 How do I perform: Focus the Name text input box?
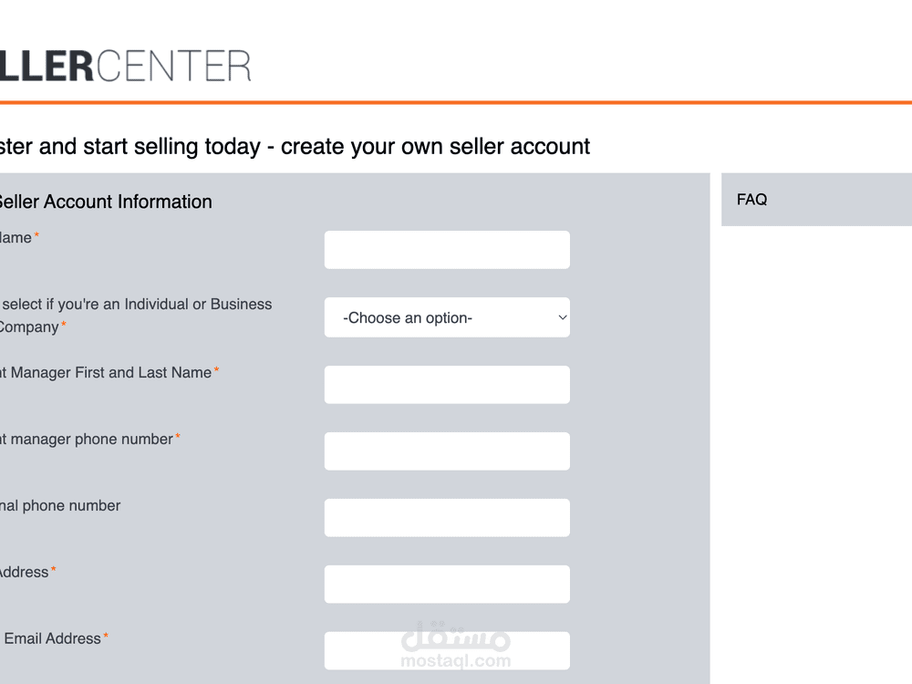447,250
